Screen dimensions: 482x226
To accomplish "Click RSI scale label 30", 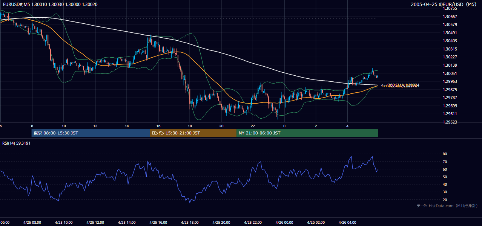I will pyautogui.click(x=445, y=192).
